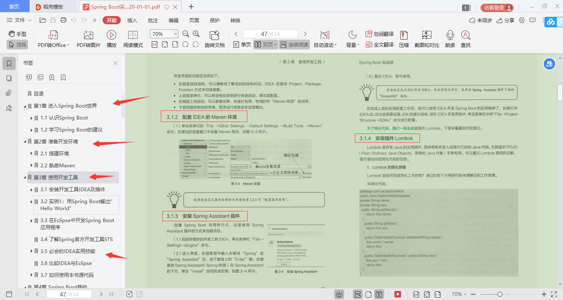Toggle two-page layout in status bar
Viewport: 563px width, 300px height.
tap(379, 294)
